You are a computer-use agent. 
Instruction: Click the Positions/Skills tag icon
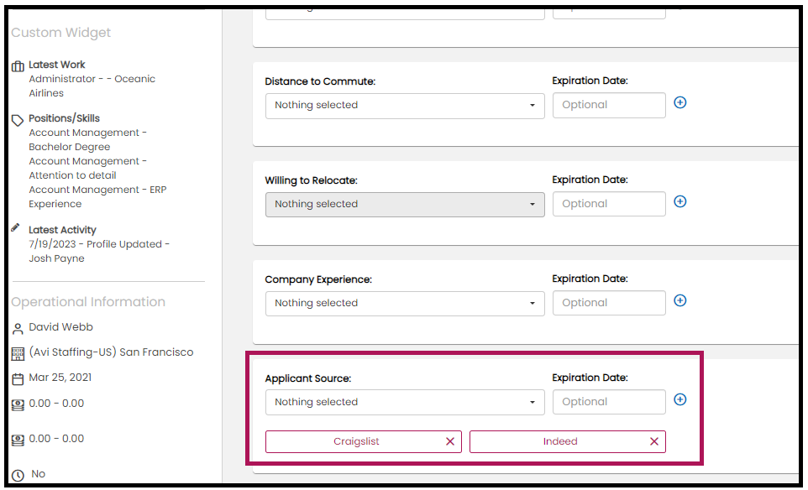pyautogui.click(x=18, y=120)
